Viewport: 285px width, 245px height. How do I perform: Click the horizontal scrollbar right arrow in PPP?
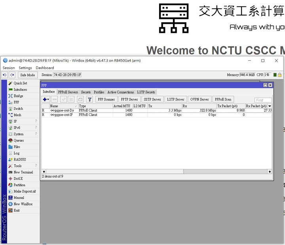(x=270, y=172)
